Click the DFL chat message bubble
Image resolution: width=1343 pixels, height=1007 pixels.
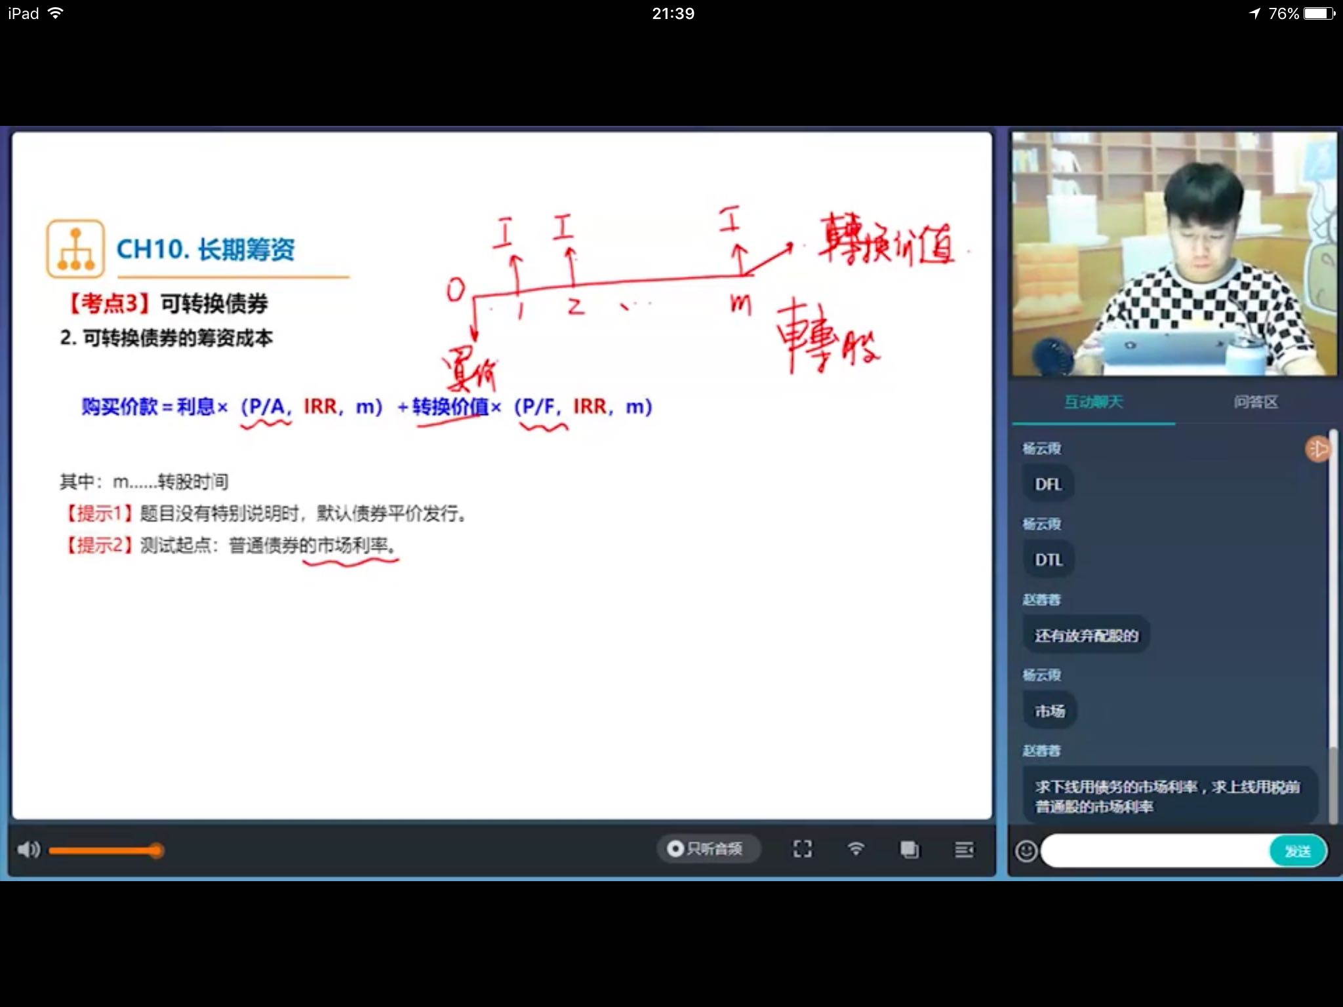pyautogui.click(x=1048, y=484)
